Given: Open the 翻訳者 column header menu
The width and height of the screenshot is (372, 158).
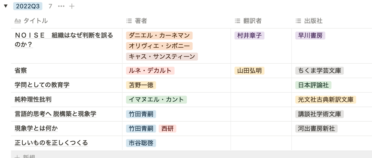Looking at the screenshot, I should pyautogui.click(x=252, y=21).
